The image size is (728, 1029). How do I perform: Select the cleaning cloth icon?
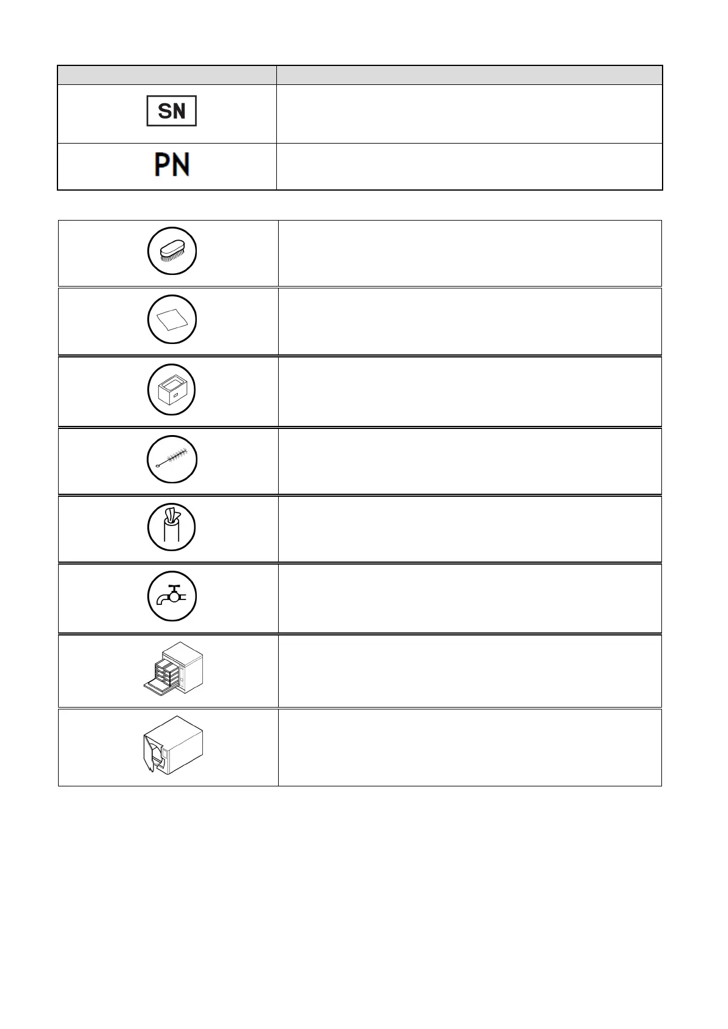coord(172,320)
